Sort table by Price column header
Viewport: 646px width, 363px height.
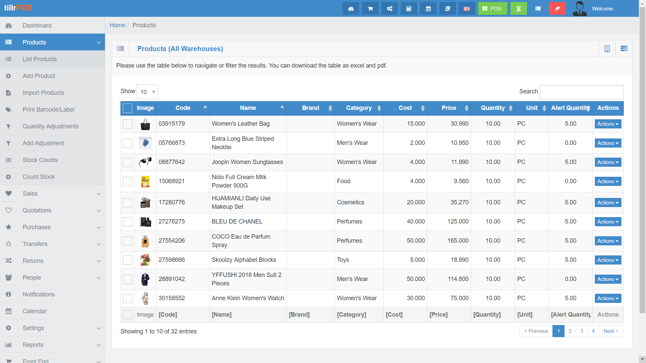[449, 108]
